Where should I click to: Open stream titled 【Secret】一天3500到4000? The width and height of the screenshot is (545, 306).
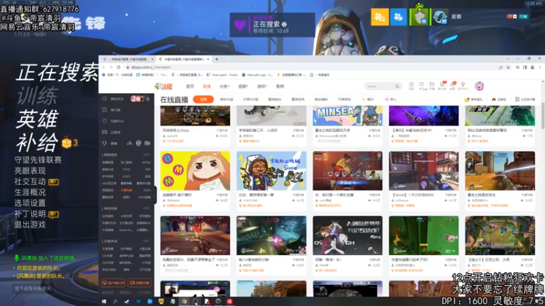pyautogui.click(x=413, y=195)
